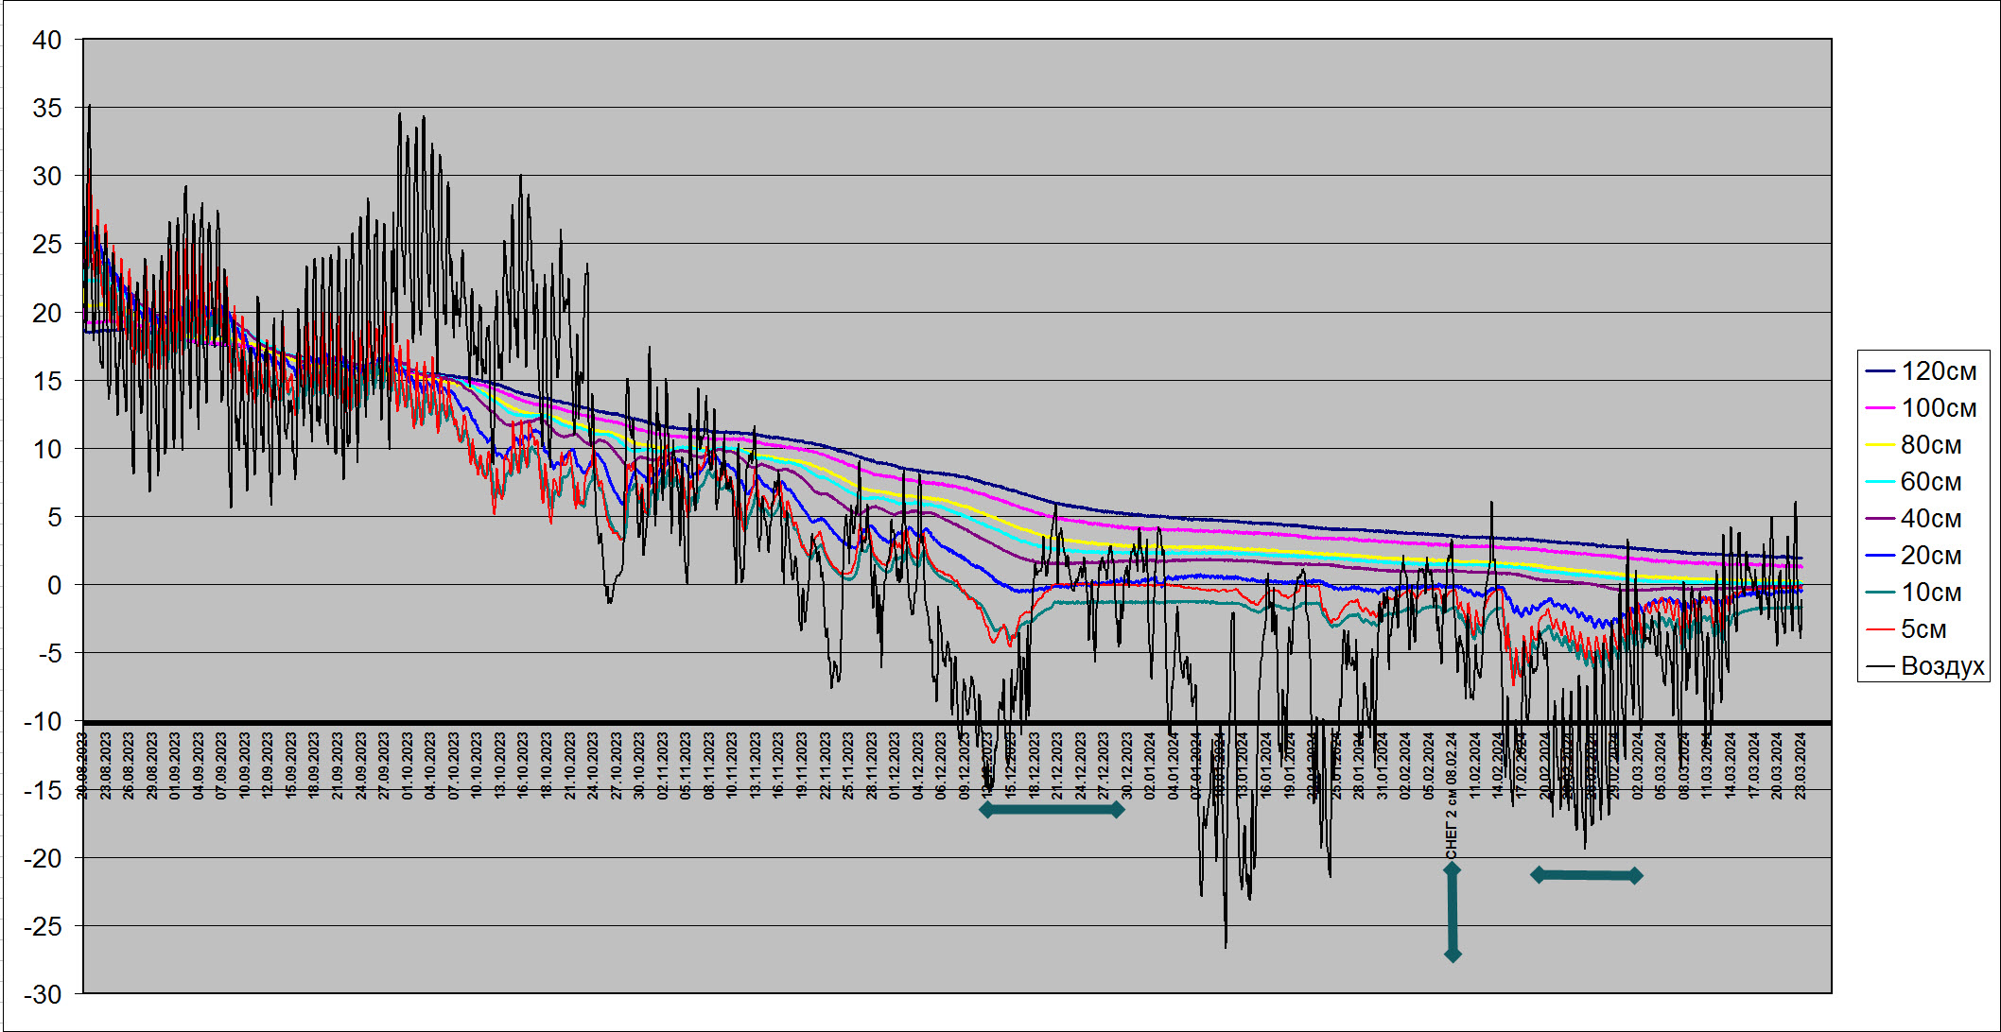The height and width of the screenshot is (1032, 2001).
Task: Click the yellow 80см legend line sample
Action: (1880, 445)
